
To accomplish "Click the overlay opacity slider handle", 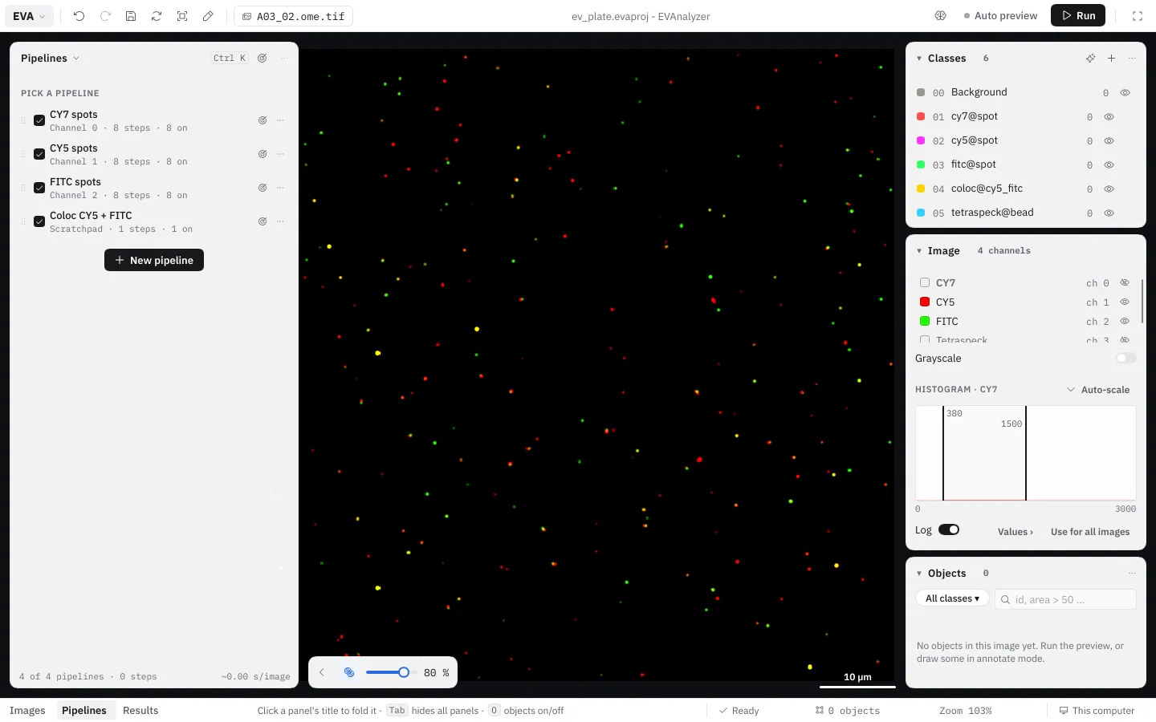I will pyautogui.click(x=404, y=672).
